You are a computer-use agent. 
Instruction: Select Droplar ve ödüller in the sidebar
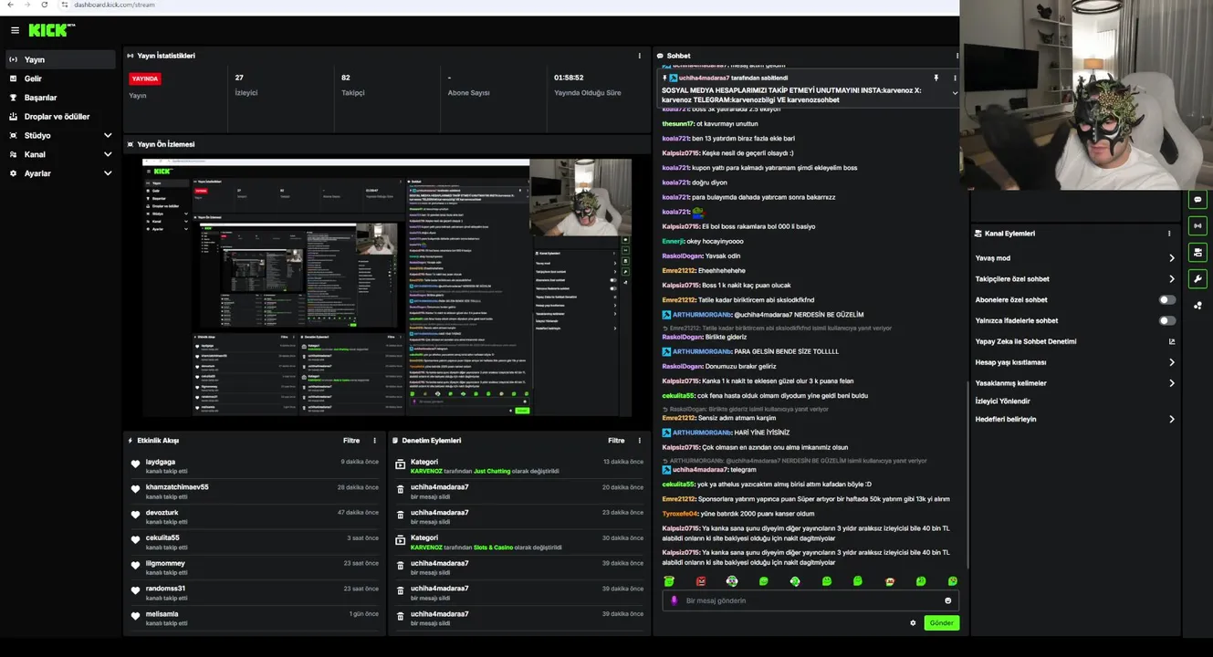click(x=60, y=117)
